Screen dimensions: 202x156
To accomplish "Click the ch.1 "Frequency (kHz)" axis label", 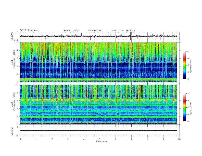I will point(14,59).
